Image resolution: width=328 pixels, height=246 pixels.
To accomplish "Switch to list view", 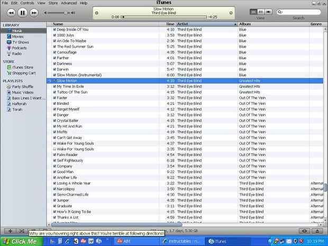I will point(253,12).
